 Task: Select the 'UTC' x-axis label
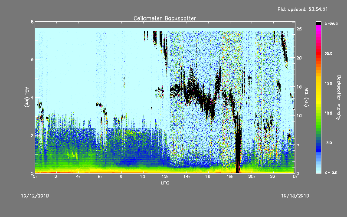pos(165,183)
